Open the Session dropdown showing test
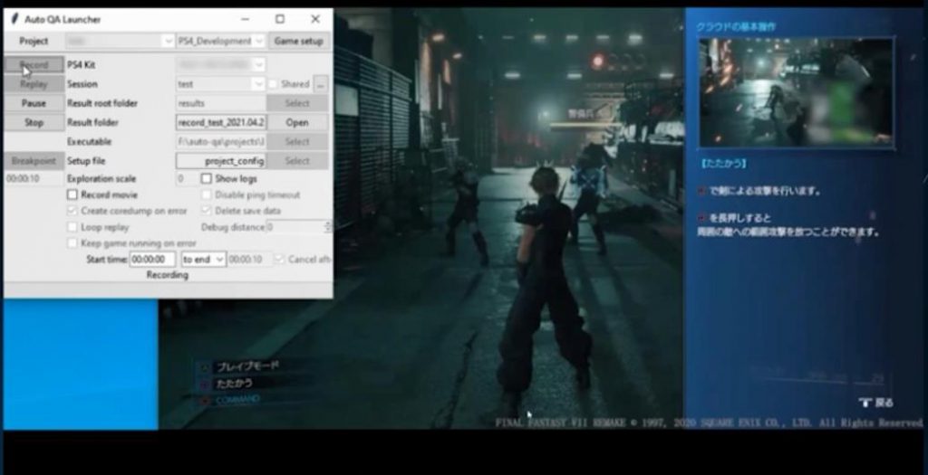 click(221, 84)
